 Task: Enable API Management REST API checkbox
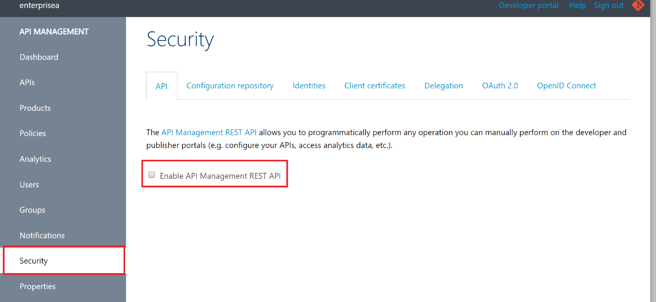coord(152,175)
